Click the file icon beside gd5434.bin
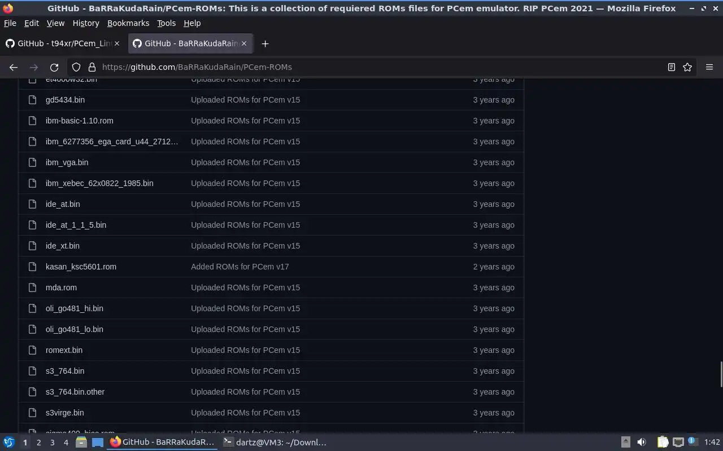723x451 pixels. click(32, 100)
